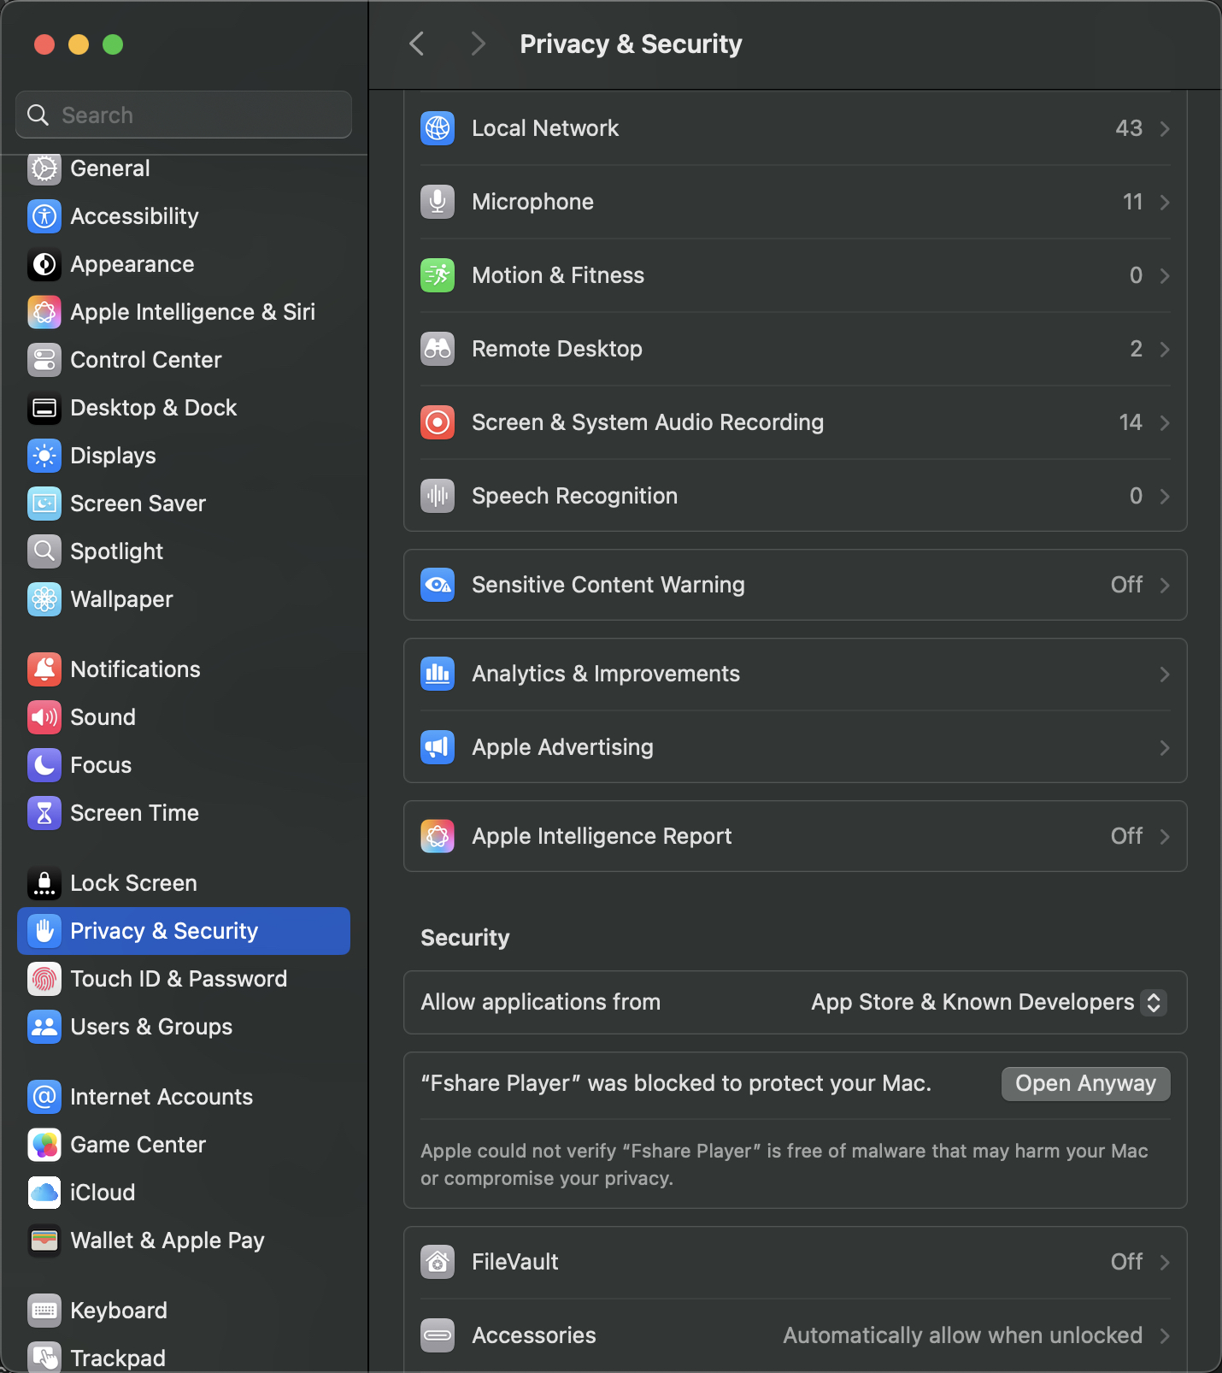Go to Lock Screen settings
The image size is (1222, 1373).
(x=184, y=883)
